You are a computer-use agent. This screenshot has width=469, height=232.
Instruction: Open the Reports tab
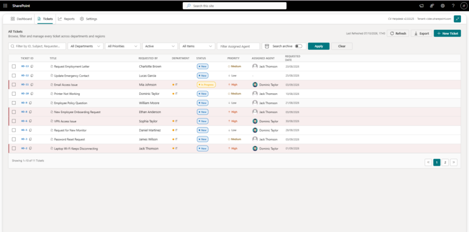click(x=66, y=19)
